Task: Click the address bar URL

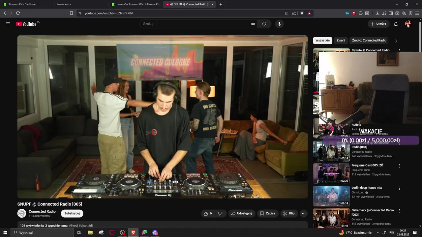Action: [x=109, y=13]
